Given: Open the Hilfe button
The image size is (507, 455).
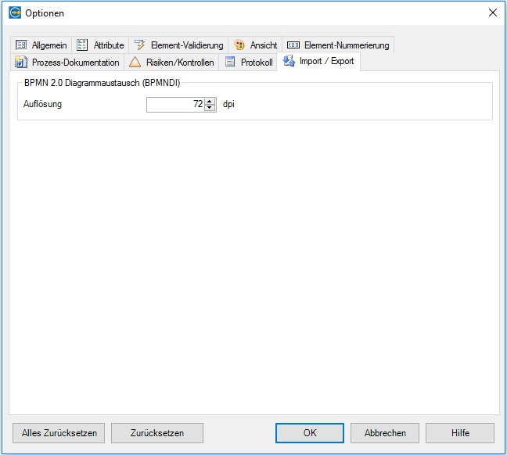Looking at the screenshot, I should pyautogui.click(x=460, y=433).
